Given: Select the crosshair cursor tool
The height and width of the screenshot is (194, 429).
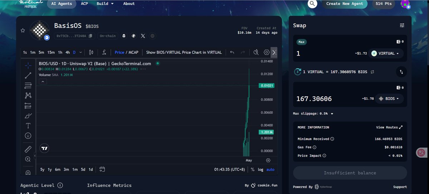Looking at the screenshot, I should [28, 65].
